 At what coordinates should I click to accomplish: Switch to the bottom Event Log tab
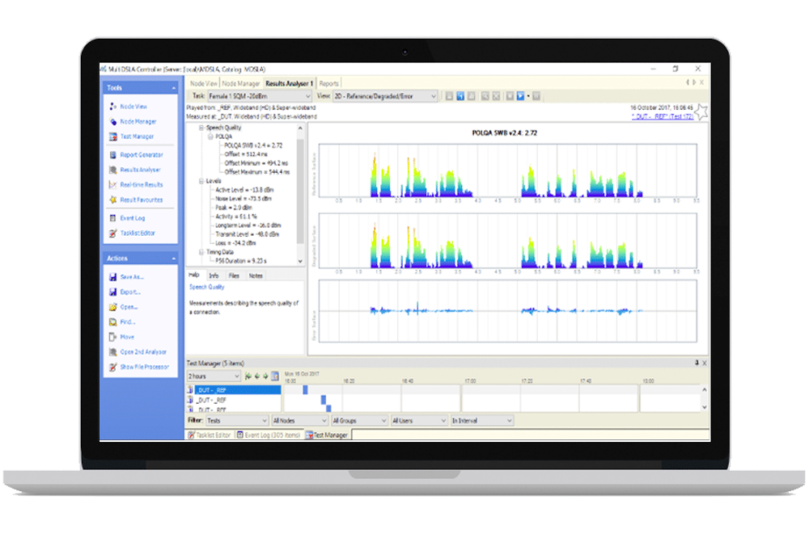(269, 435)
